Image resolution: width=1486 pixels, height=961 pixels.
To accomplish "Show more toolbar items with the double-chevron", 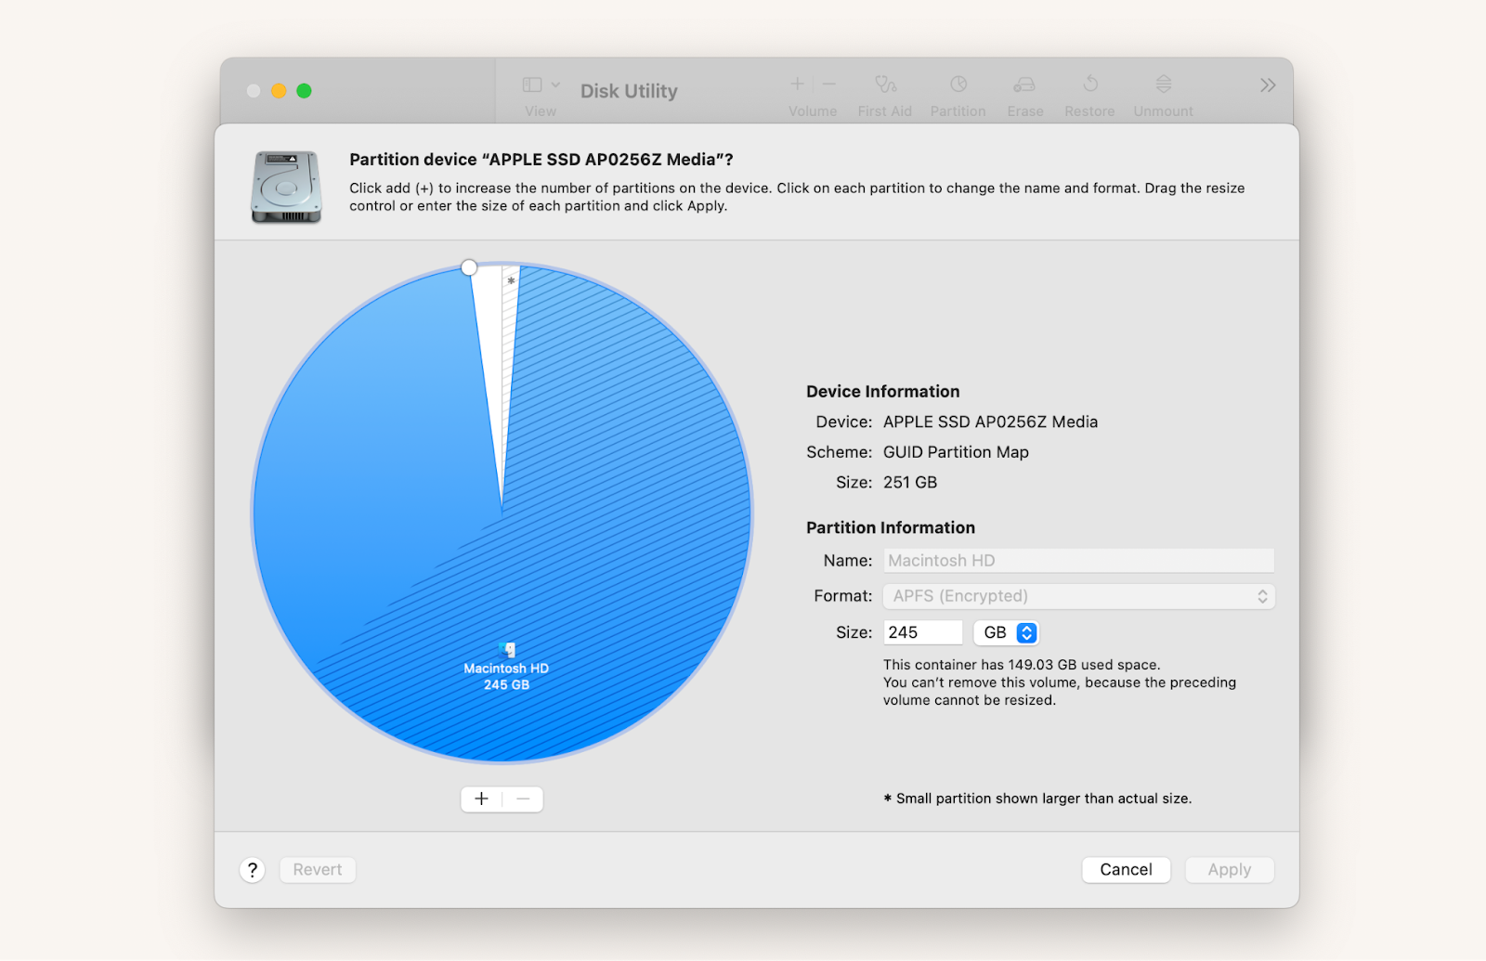I will (1268, 84).
